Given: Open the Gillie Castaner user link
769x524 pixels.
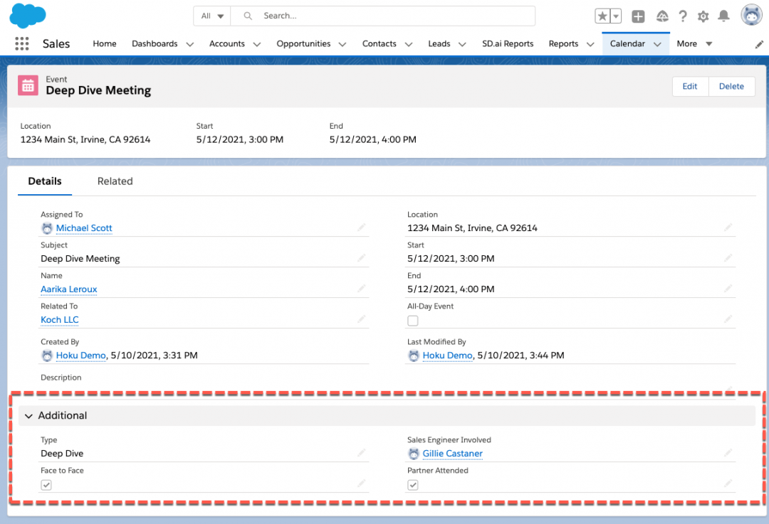Looking at the screenshot, I should (x=452, y=454).
